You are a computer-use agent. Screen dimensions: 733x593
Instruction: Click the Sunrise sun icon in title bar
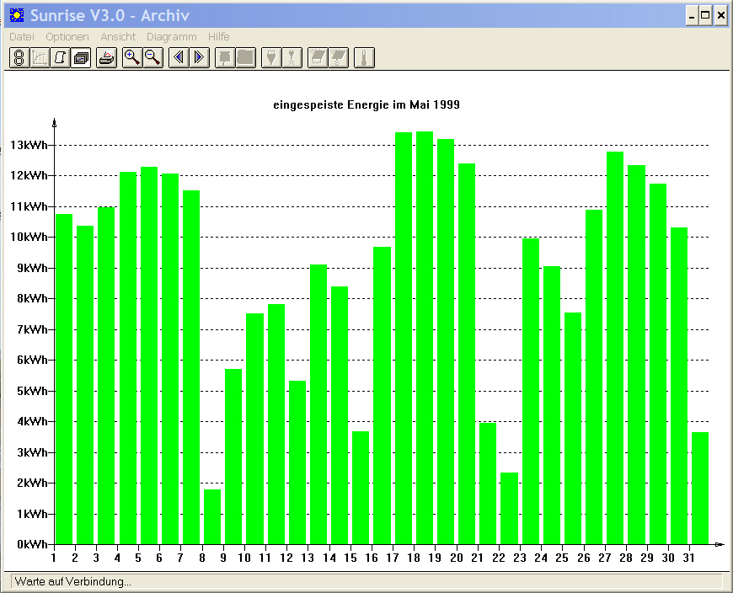17,15
